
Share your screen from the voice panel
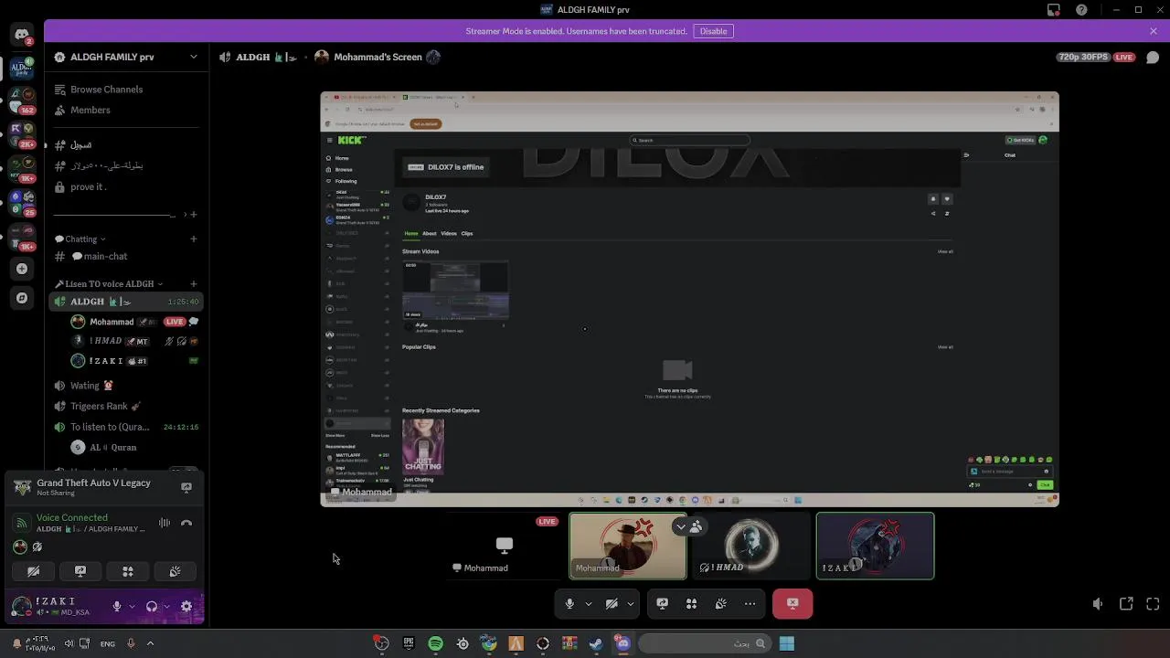click(80, 571)
